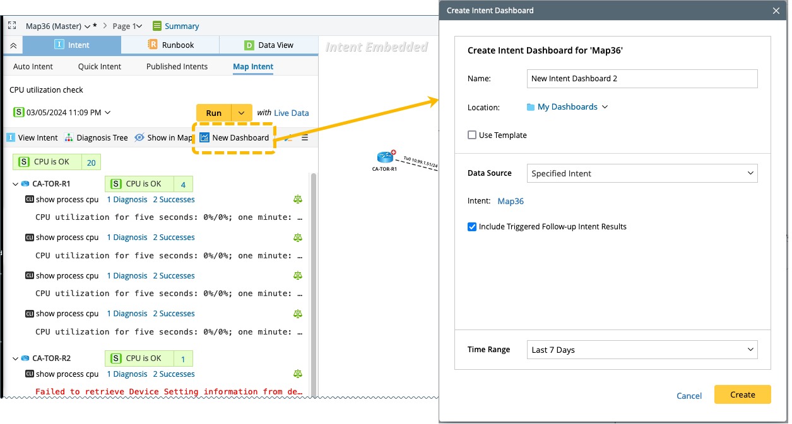Click the scale icon in the CA-TOR-R2 command row
This screenshot has height=424, width=792.
(298, 374)
